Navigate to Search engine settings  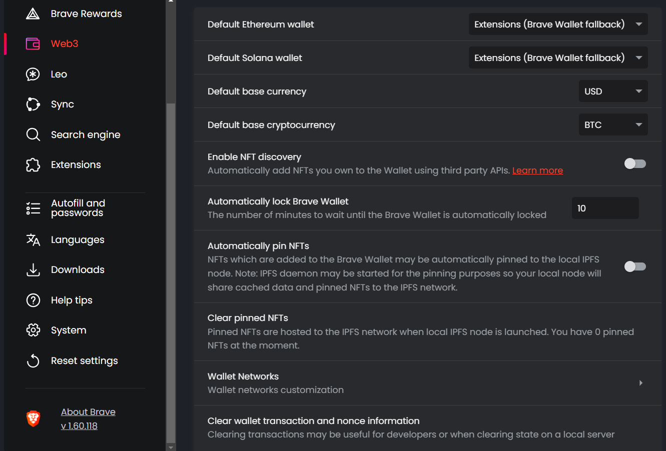pos(86,134)
